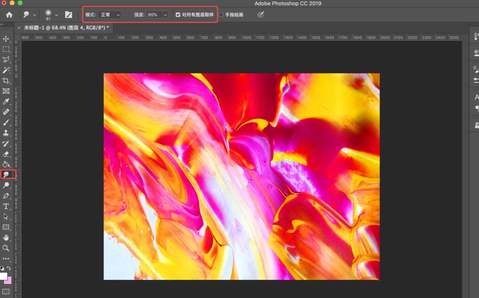Select the Eyedropper tool
Image resolution: width=479 pixels, height=298 pixels.
6,101
